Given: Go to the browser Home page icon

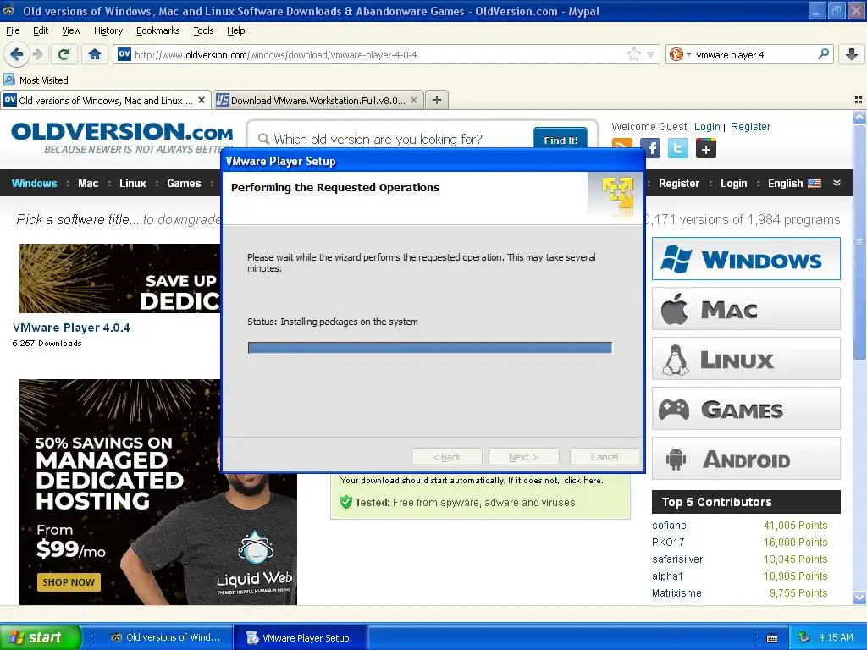Looking at the screenshot, I should pos(95,54).
